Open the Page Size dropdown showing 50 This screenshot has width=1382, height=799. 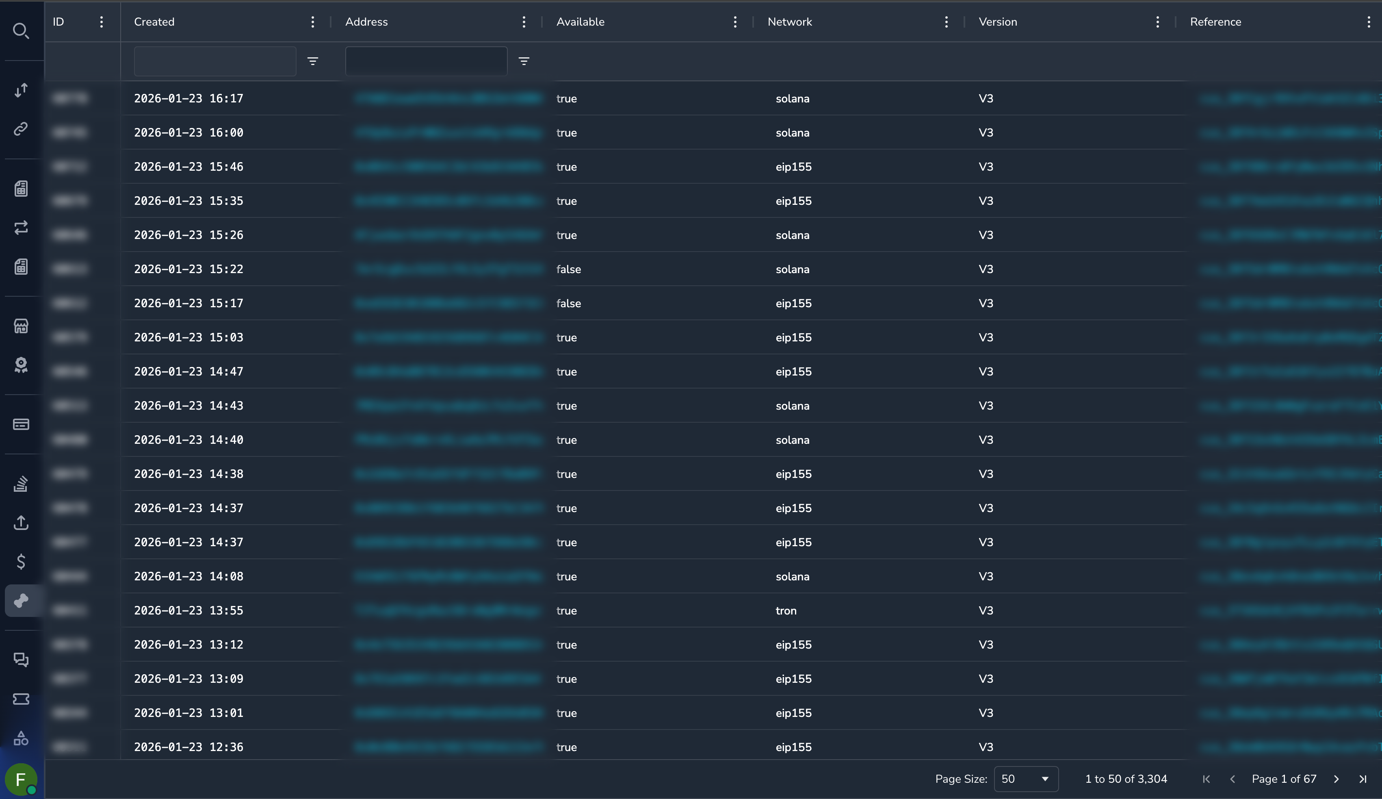tap(1025, 779)
